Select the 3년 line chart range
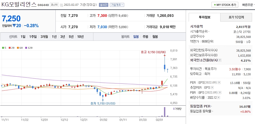 63,37
